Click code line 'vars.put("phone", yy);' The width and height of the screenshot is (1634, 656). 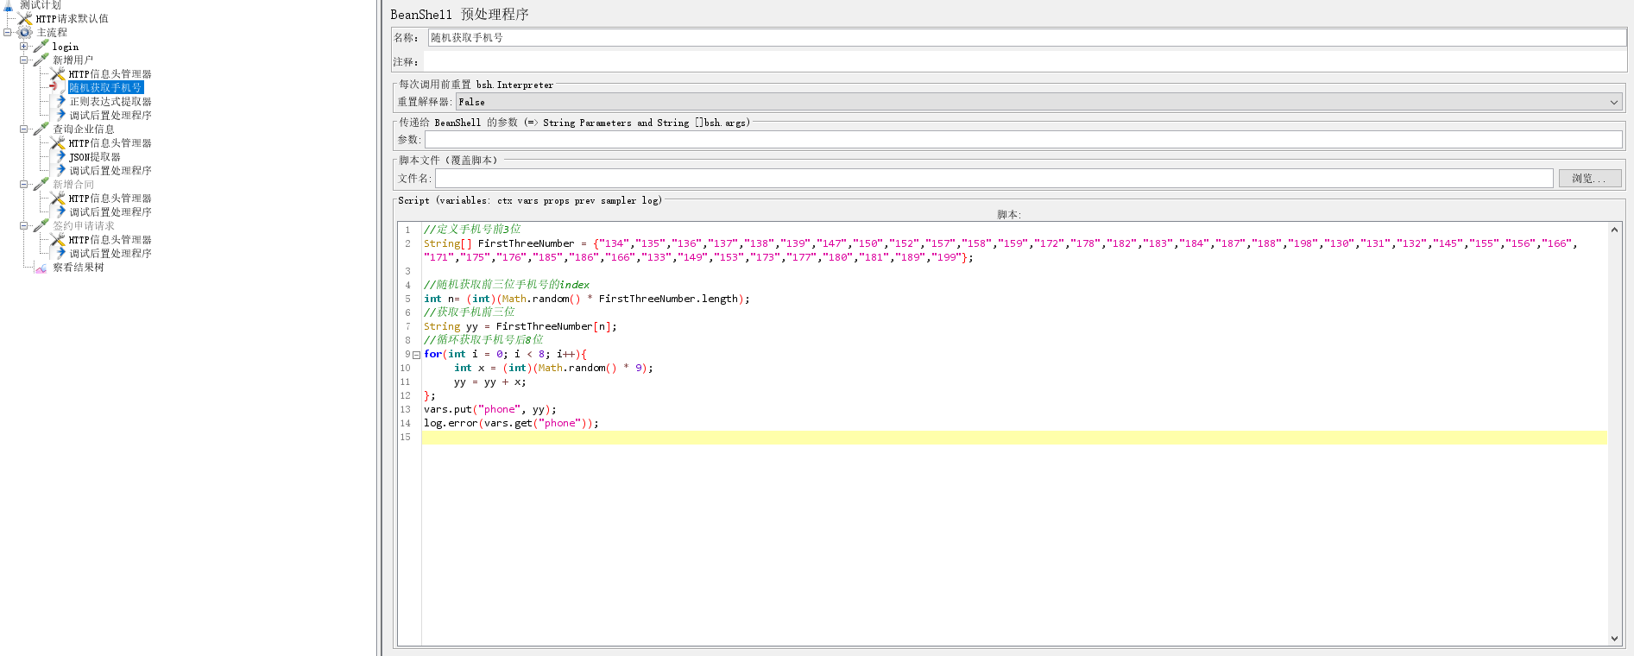tap(489, 409)
